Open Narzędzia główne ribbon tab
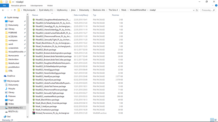Image resolution: width=218 pixels, height=122 pixels. [x=19, y=6]
